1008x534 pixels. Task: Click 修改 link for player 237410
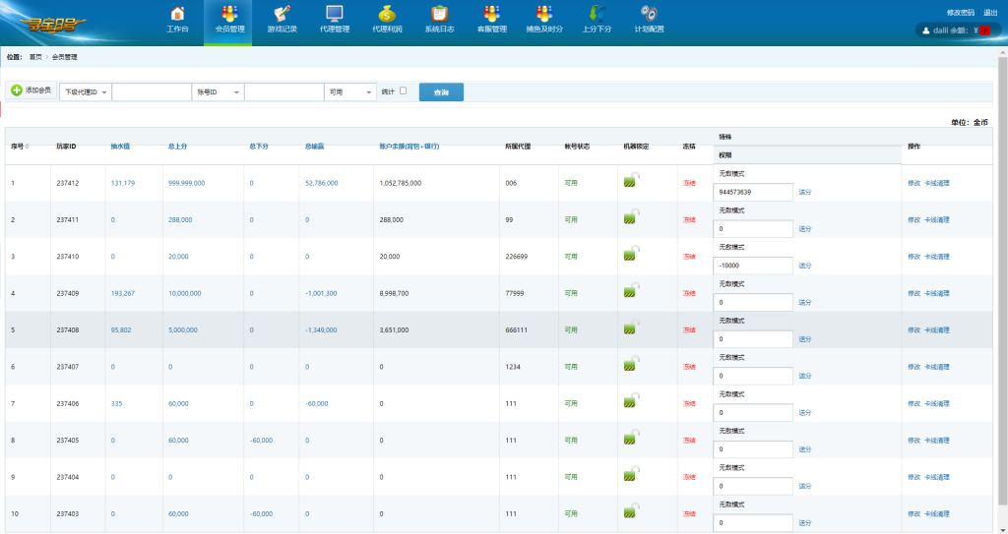click(913, 257)
